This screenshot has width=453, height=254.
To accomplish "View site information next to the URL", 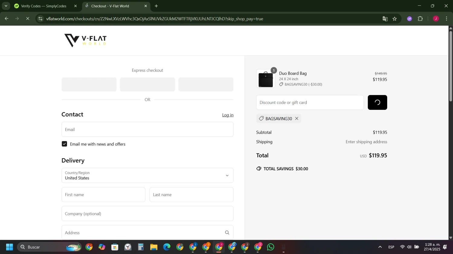I will 40,19.
